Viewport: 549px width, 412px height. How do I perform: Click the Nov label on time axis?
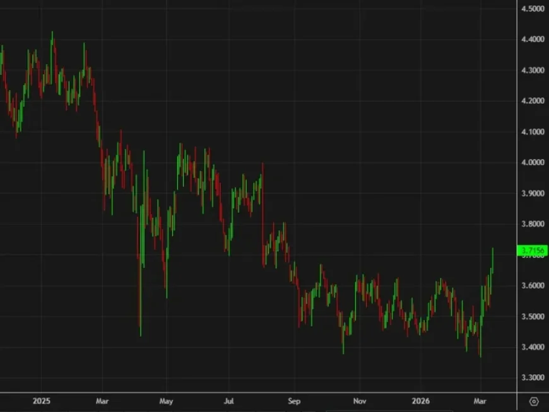[x=359, y=400]
